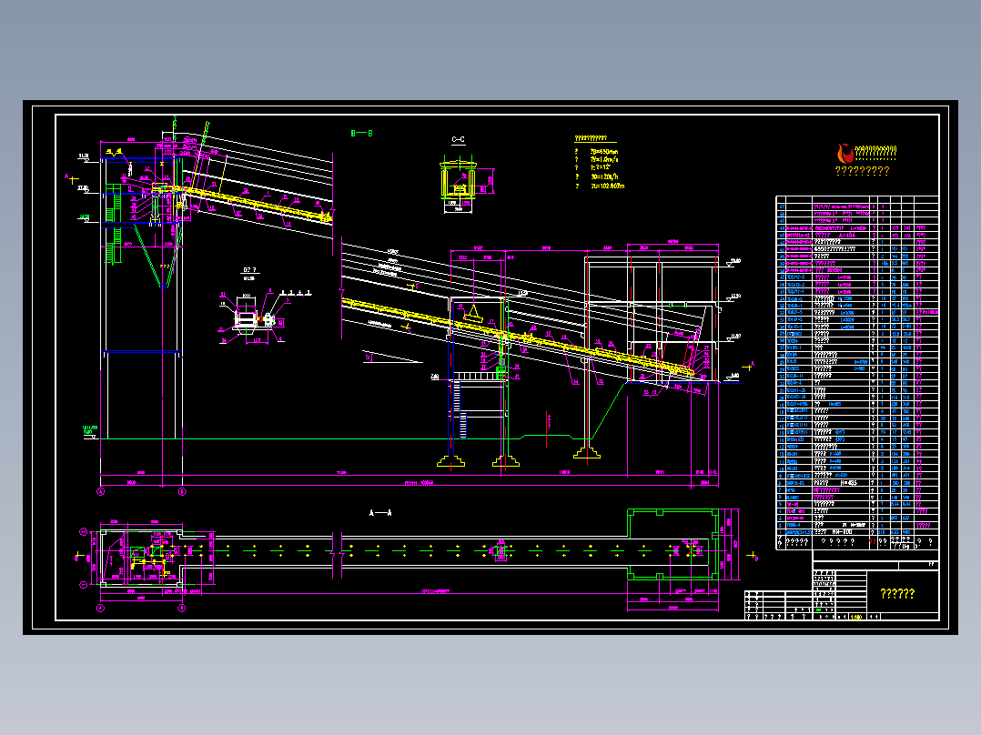Click the red header cell in parts table
Viewport: 981px width, 735px height.
click(874, 542)
